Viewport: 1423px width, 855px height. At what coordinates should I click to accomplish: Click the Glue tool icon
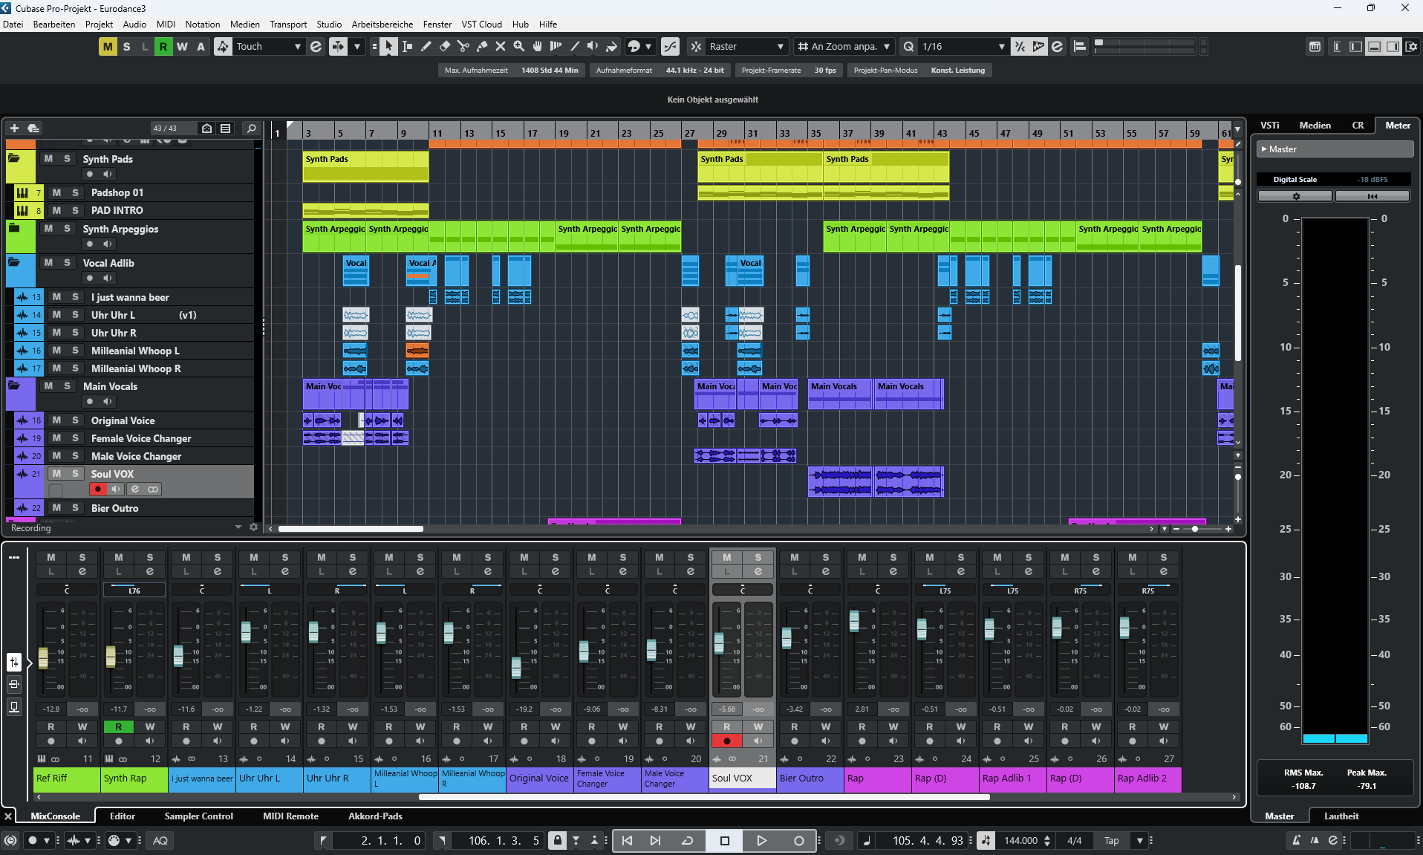[481, 47]
